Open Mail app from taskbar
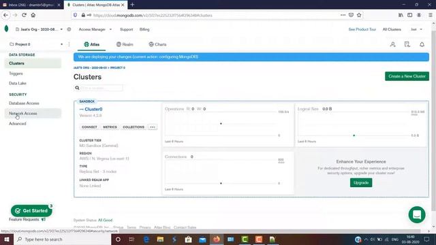 tap(202, 239)
